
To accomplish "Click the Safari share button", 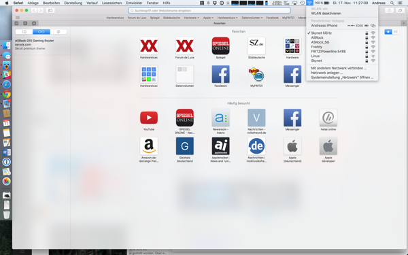I will point(389,10).
